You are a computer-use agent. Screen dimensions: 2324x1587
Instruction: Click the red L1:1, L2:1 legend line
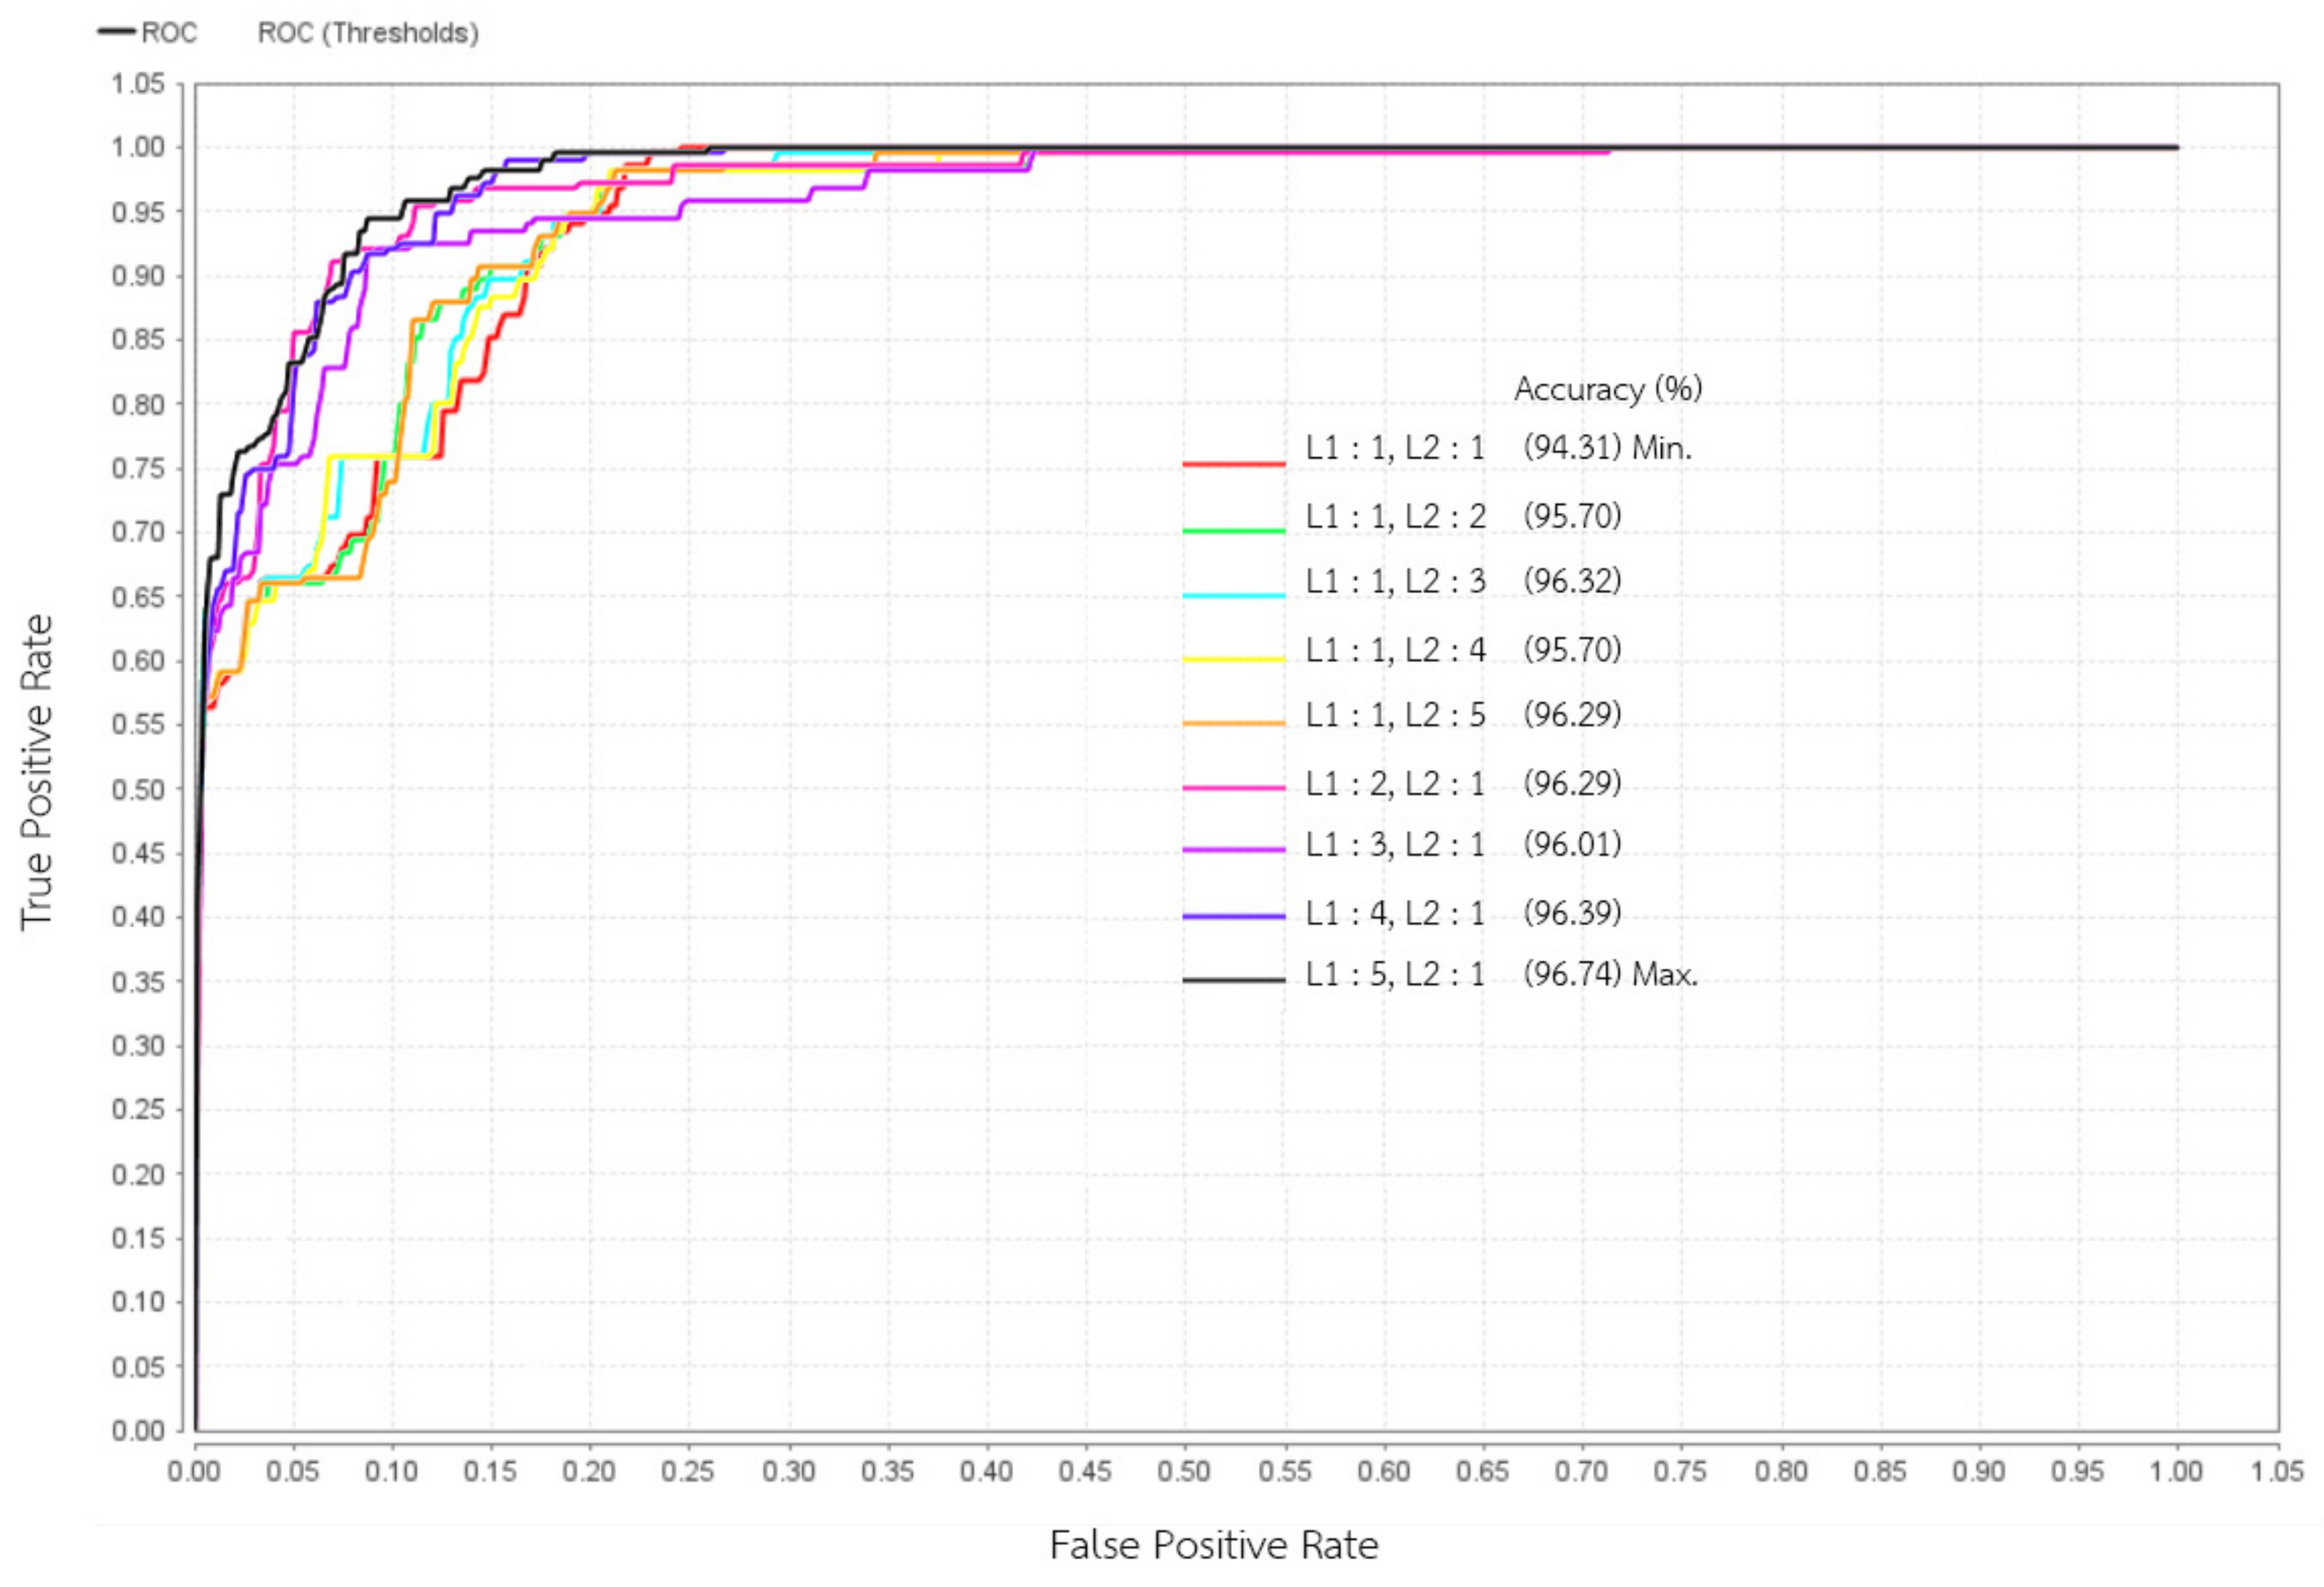click(x=1233, y=464)
